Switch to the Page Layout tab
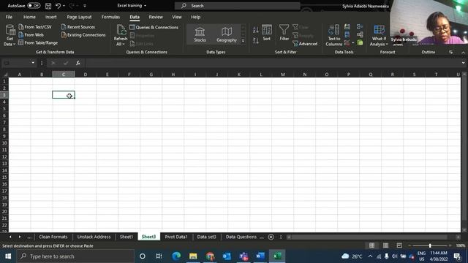Screen dimensions: 468x263 point(79,17)
